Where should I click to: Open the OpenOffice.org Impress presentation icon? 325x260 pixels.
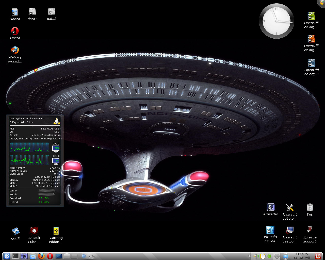[x=311, y=43]
